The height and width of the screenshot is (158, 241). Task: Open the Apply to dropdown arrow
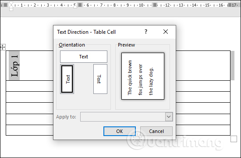point(169,117)
